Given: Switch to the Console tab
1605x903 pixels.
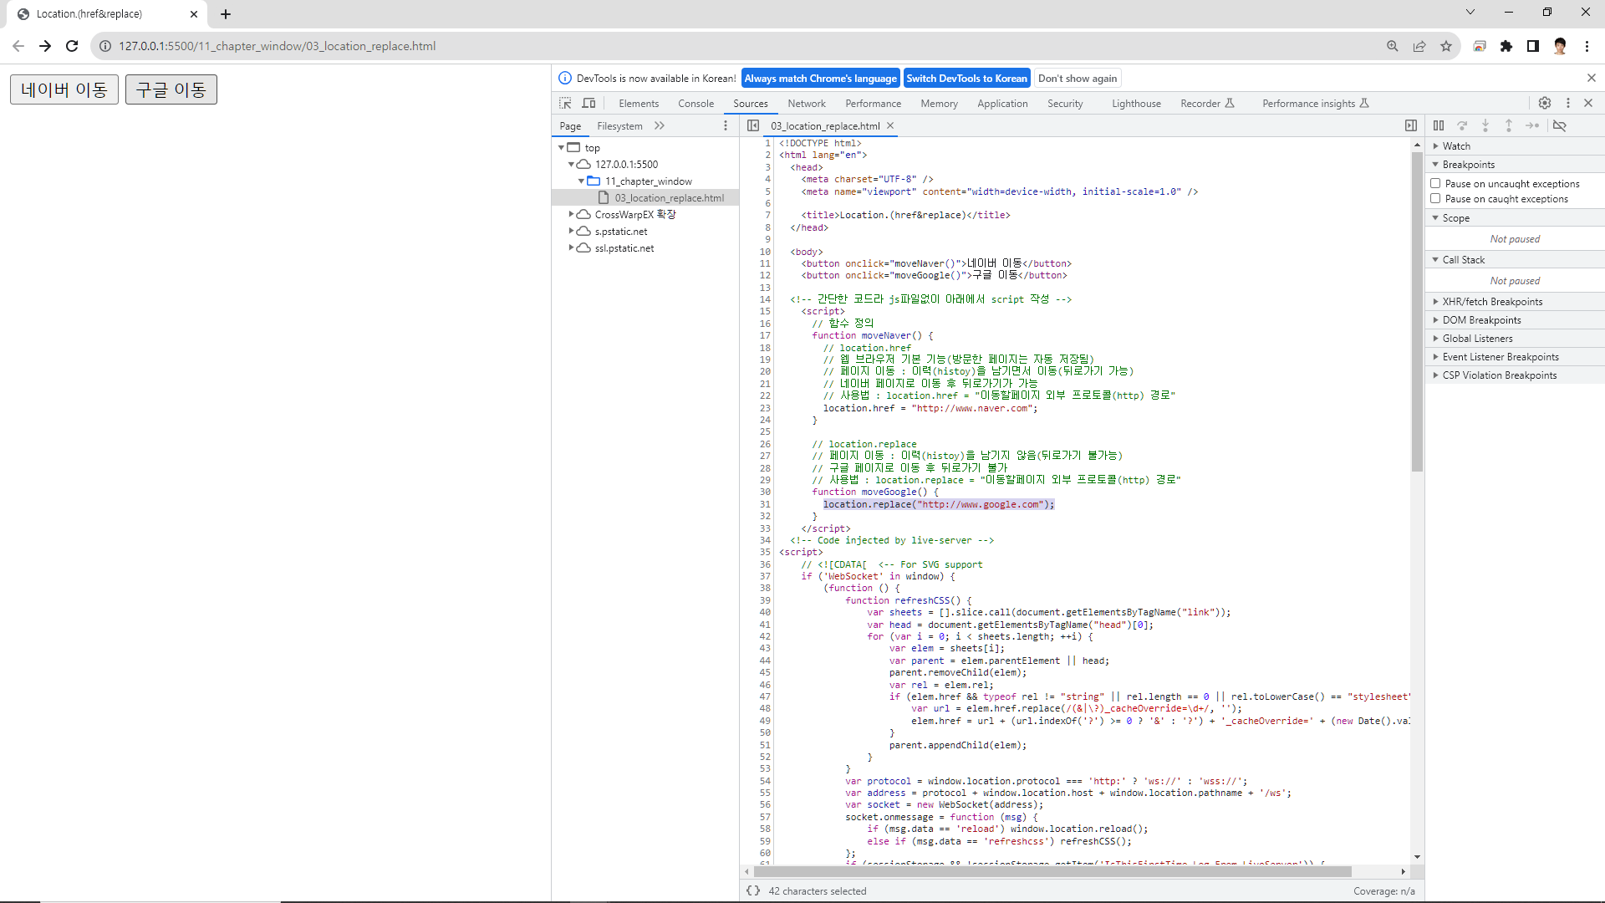Looking at the screenshot, I should tap(695, 104).
